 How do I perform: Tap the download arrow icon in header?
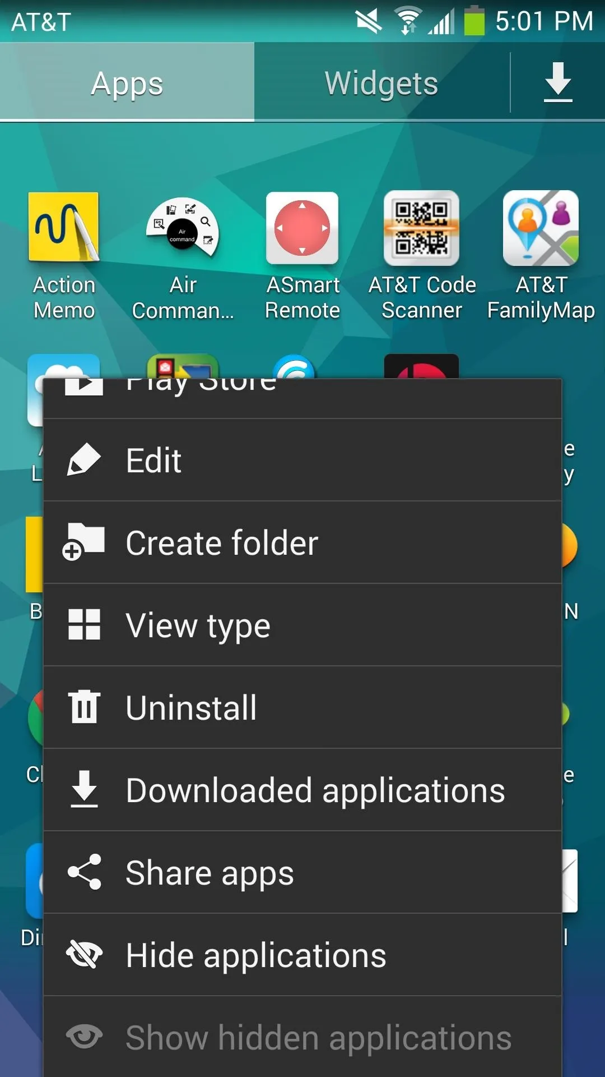point(558,82)
